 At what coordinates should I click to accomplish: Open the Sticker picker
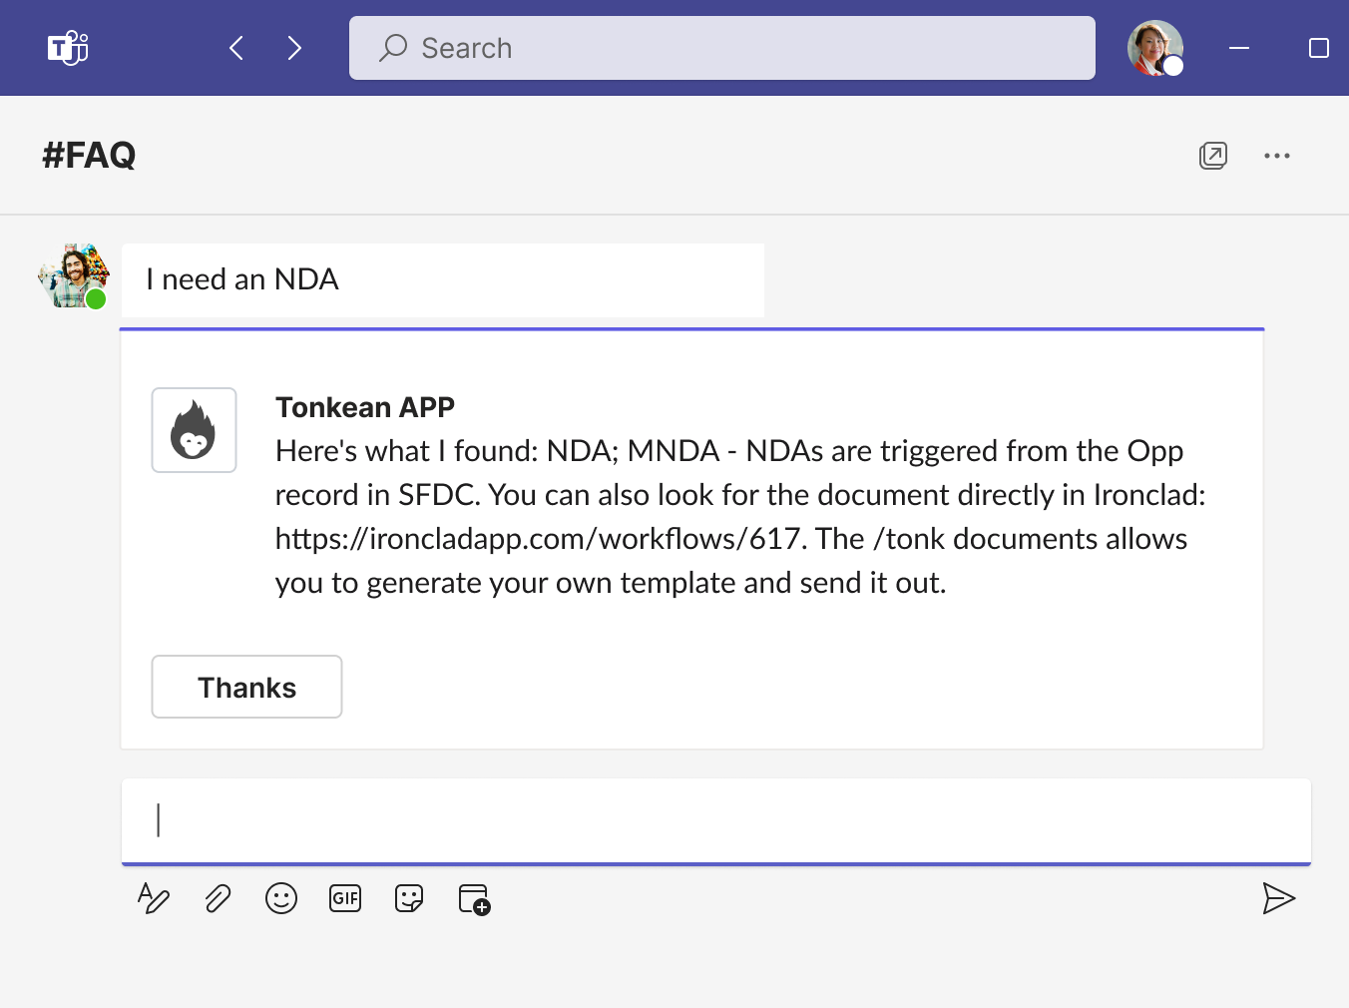pyautogui.click(x=409, y=898)
